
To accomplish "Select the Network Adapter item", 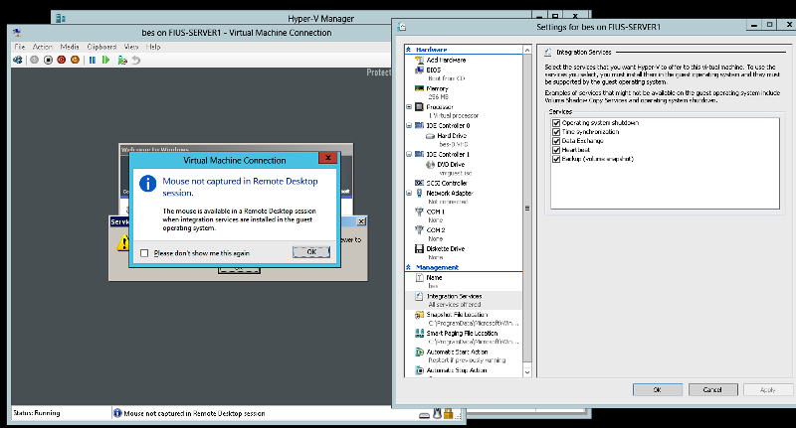I will (x=450, y=193).
